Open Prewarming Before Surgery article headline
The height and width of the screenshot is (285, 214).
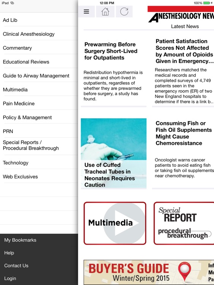point(111,51)
